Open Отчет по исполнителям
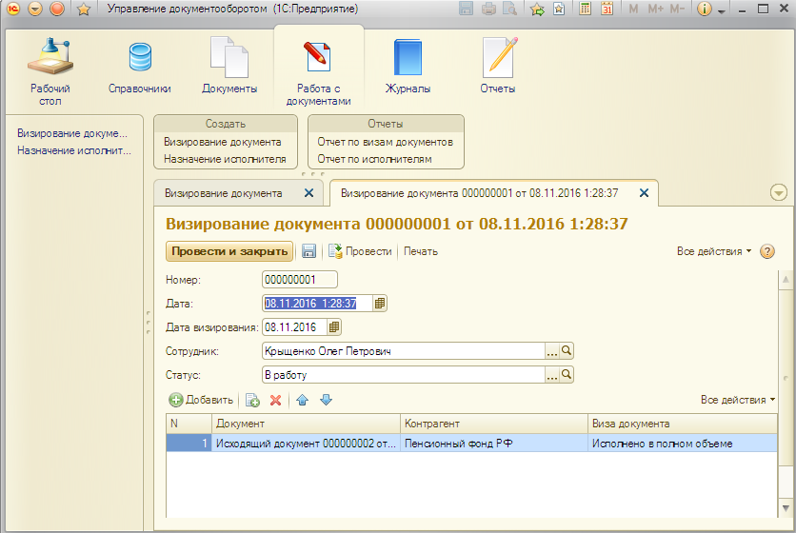This screenshot has height=533, width=796. coord(374,159)
